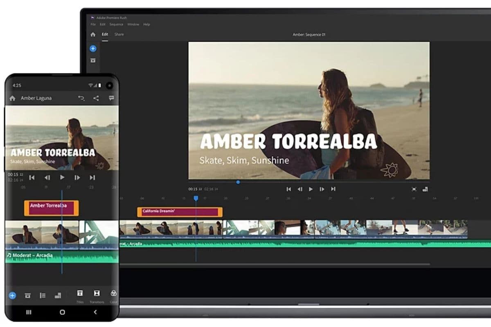This screenshot has width=491, height=327.
Task: Open the Window menu
Action: (x=133, y=25)
